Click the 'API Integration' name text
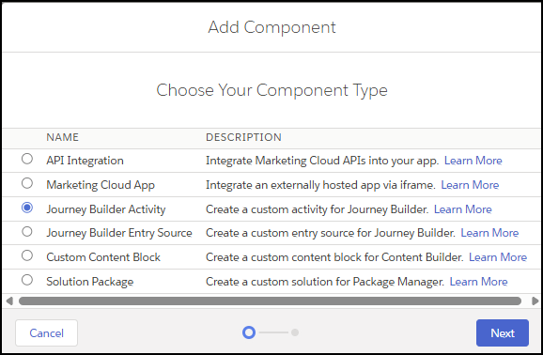This screenshot has height=355, width=543. (85, 161)
